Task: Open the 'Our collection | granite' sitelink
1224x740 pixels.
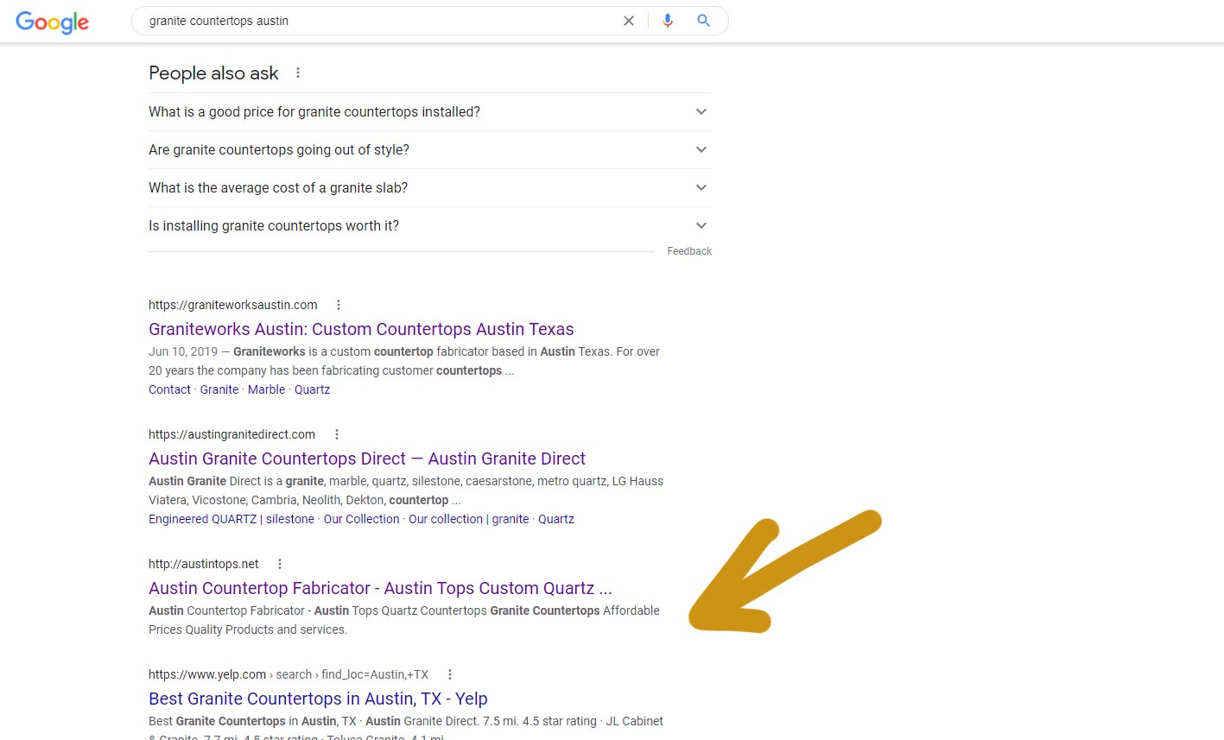Action: coord(468,519)
